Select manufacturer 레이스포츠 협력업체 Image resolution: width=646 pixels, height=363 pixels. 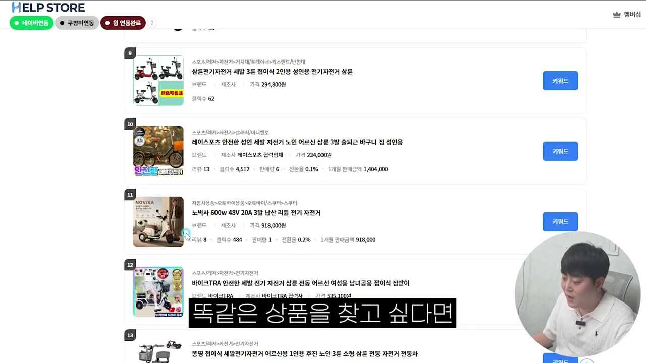pos(259,155)
